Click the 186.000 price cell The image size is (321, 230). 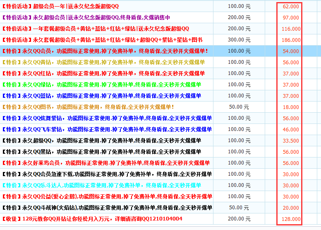coord(291,40)
